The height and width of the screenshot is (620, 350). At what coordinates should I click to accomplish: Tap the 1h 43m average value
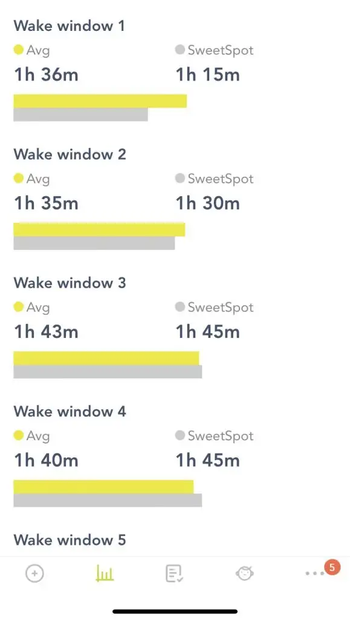tap(46, 331)
